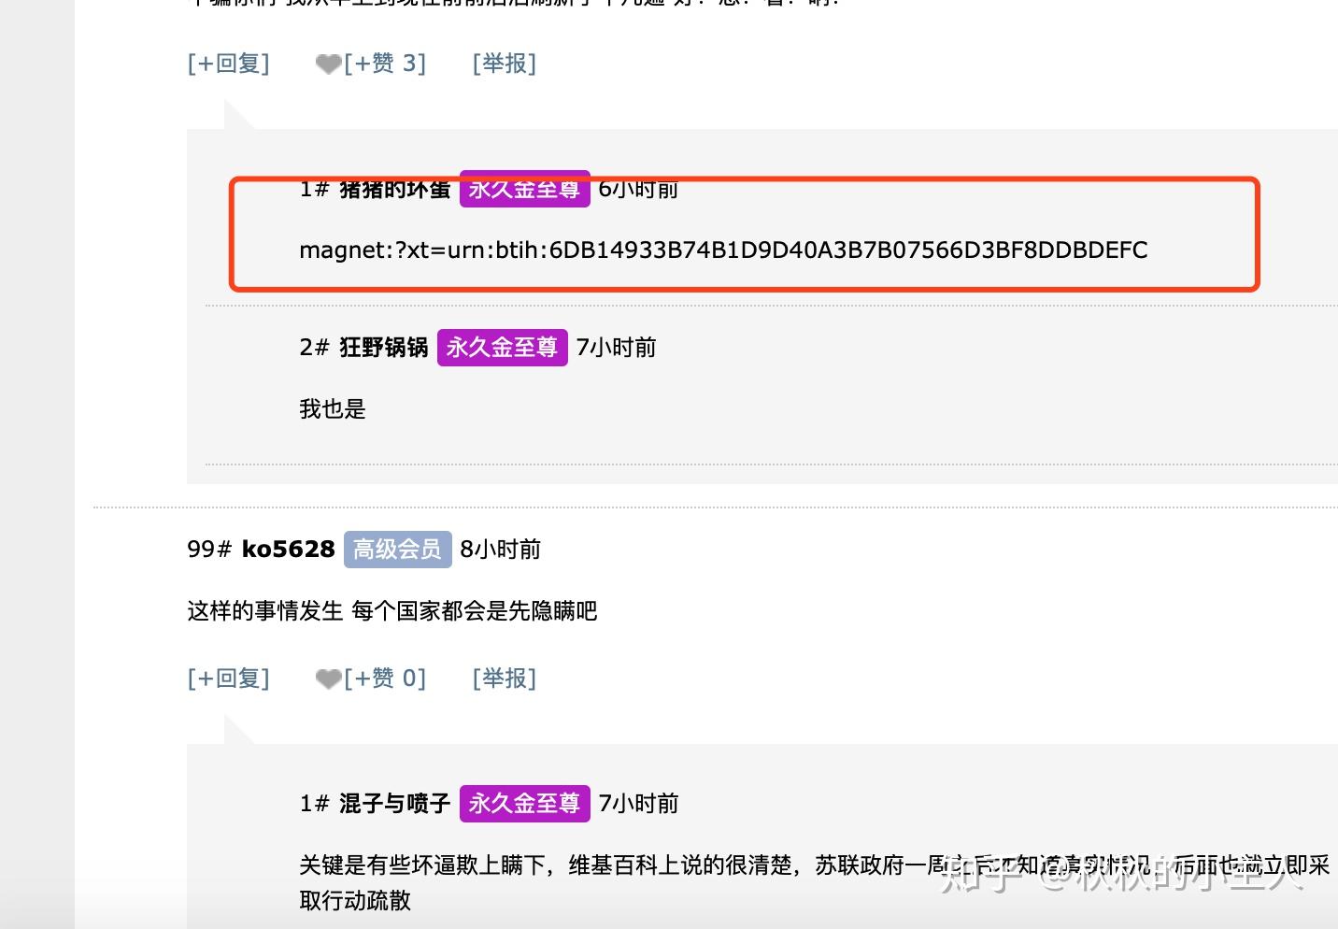Click the 高级会员 badge next to ko5628

point(398,550)
